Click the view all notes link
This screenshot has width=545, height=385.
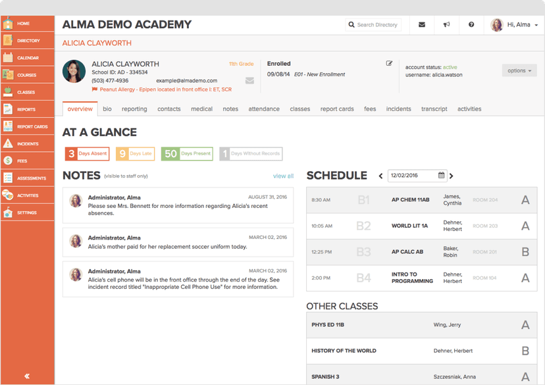coord(283,176)
